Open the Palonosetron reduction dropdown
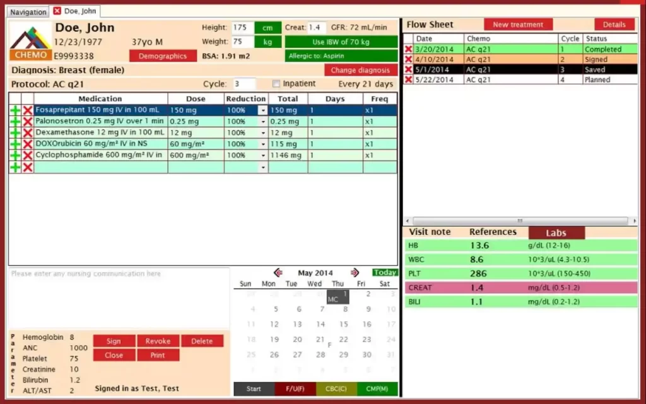Viewport: 646px width, 404px height. (264, 121)
